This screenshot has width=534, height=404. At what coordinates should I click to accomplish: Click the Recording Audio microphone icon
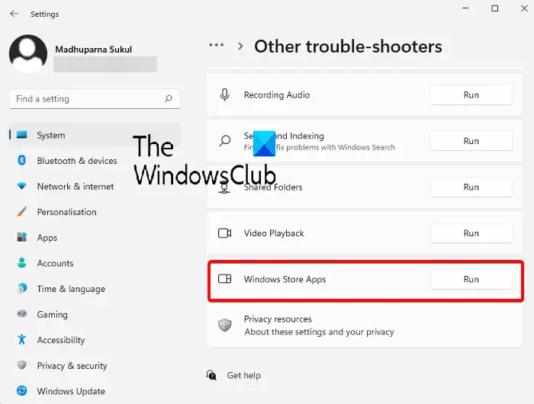click(225, 95)
